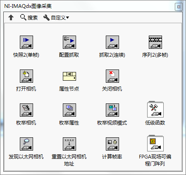Choose the 发现以太网相机 discover cameras icon
The image size is (186, 175).
[26, 144]
